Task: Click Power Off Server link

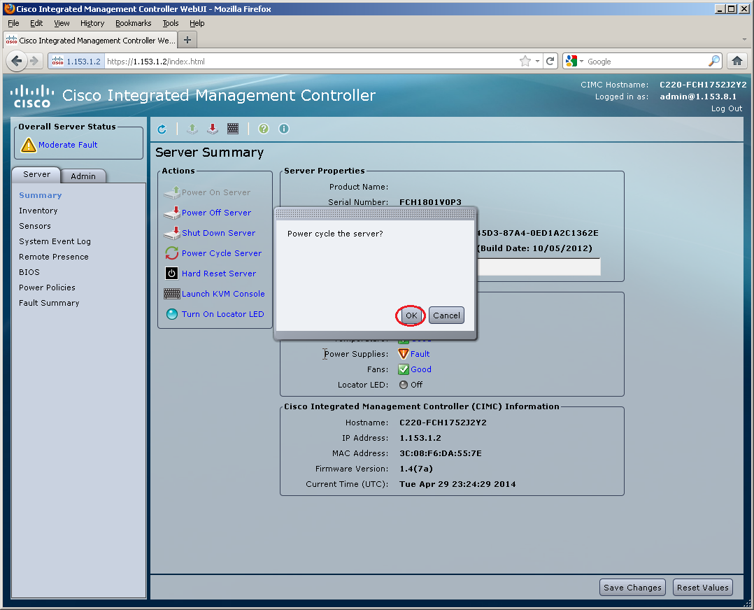Action: click(x=216, y=213)
